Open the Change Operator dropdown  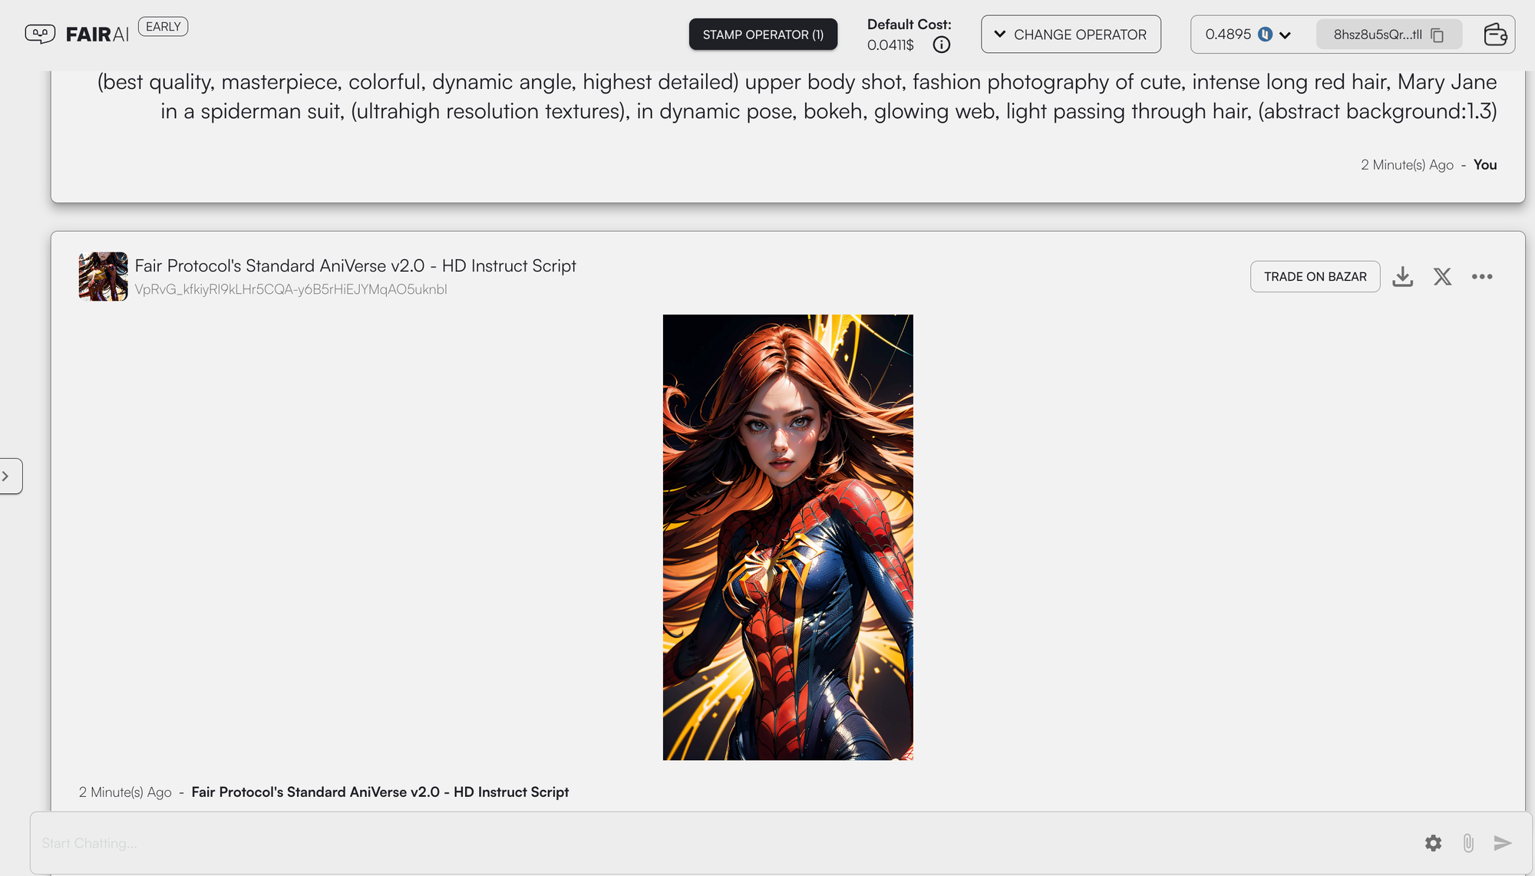pyautogui.click(x=1071, y=35)
